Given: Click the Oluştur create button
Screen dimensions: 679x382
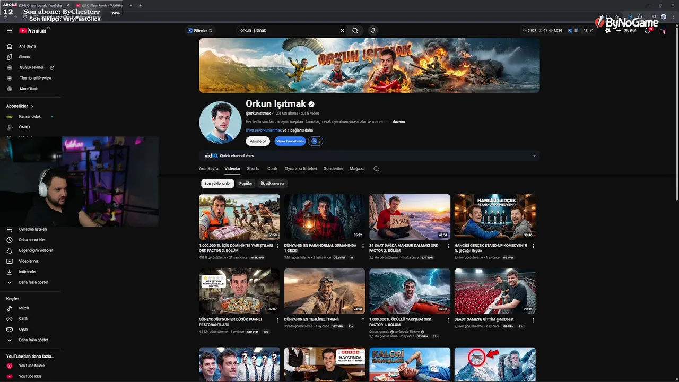Looking at the screenshot, I should click(x=626, y=31).
